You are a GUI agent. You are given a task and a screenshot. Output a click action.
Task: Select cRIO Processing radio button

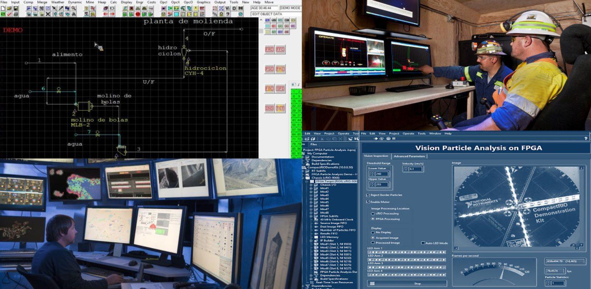[x=372, y=214]
